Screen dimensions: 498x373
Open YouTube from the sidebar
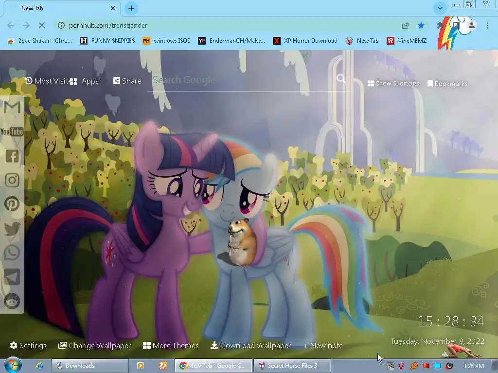click(x=12, y=131)
